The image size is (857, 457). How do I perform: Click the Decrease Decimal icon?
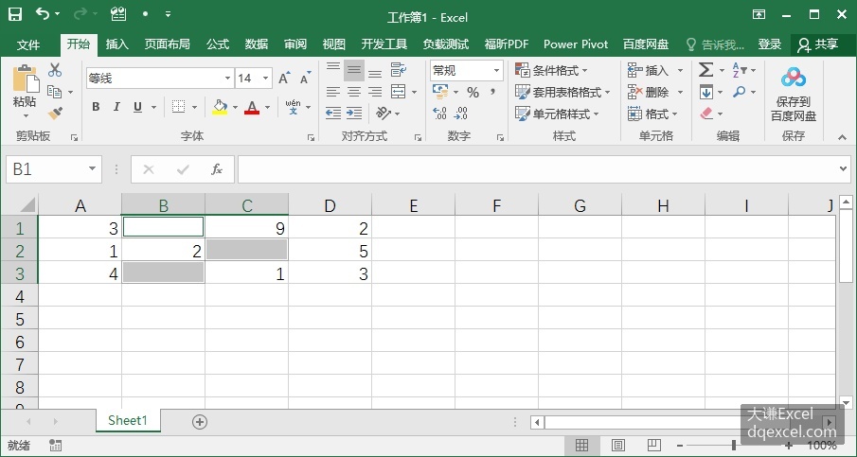461,113
